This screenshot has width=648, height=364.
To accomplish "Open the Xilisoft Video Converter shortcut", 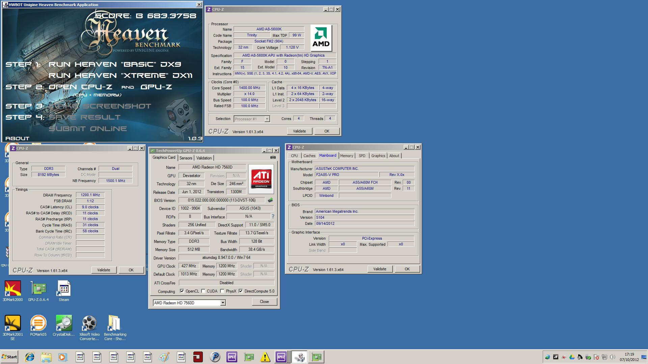I will pyautogui.click(x=89, y=328).
